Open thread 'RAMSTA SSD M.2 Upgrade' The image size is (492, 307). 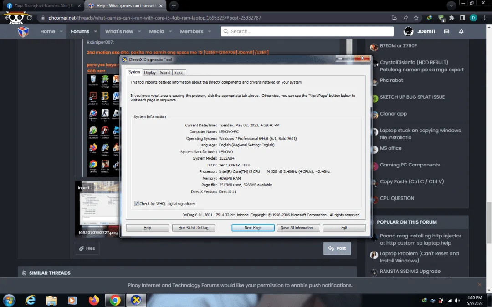point(410,271)
